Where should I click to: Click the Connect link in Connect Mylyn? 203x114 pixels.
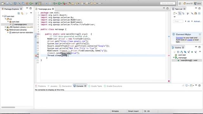pyautogui.click(x=180, y=38)
